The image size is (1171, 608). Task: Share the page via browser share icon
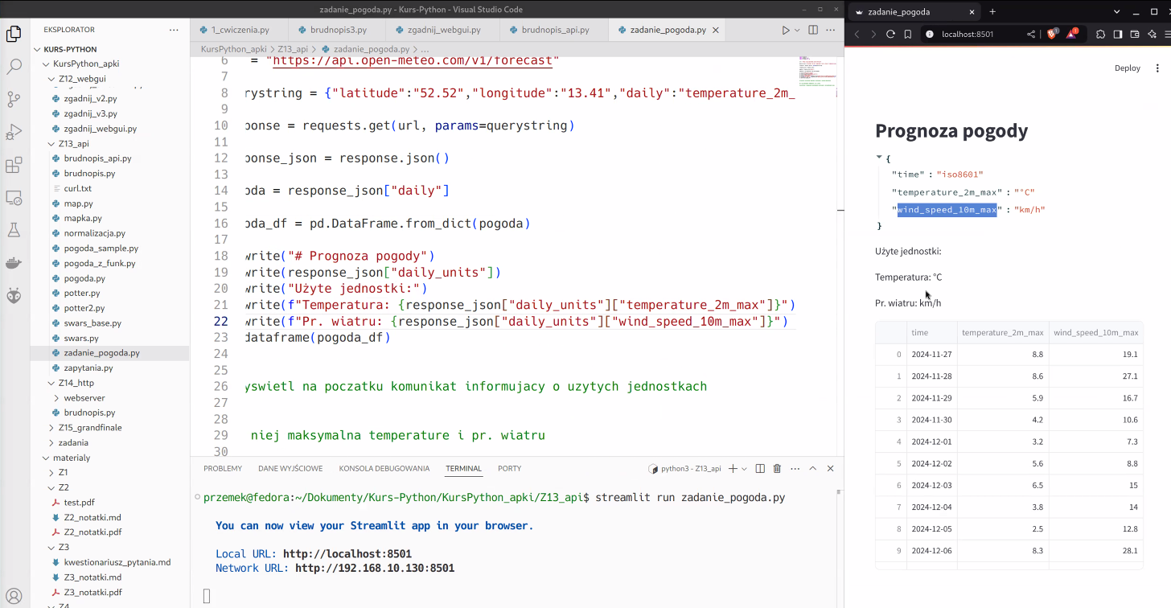1031,34
